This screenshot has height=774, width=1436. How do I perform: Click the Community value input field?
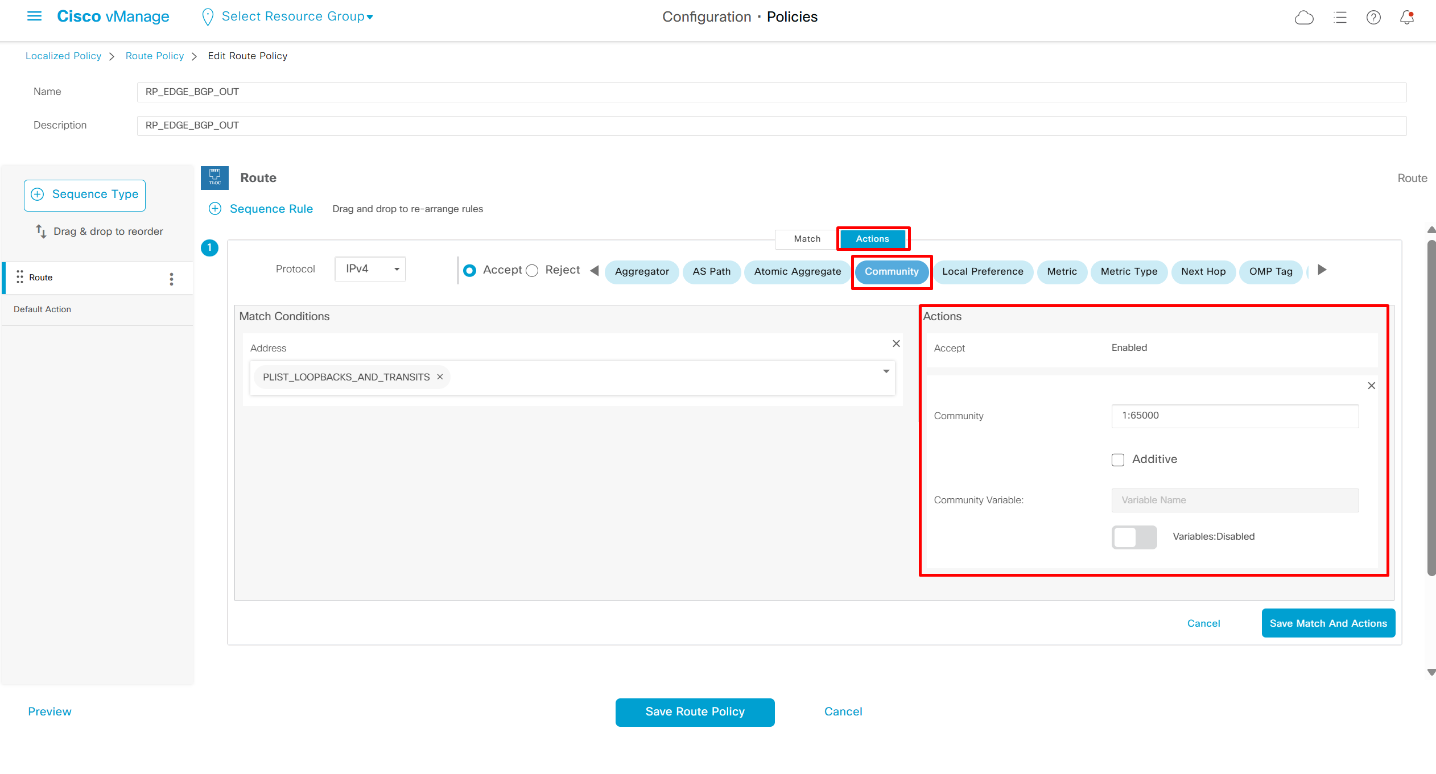pos(1235,416)
